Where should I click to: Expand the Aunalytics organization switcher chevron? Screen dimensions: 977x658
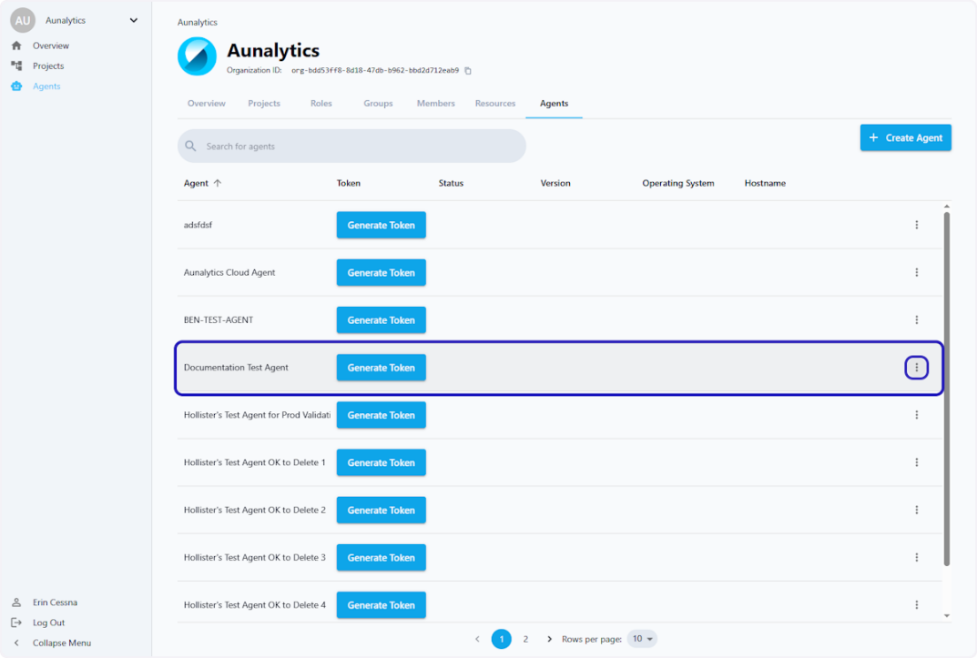133,20
